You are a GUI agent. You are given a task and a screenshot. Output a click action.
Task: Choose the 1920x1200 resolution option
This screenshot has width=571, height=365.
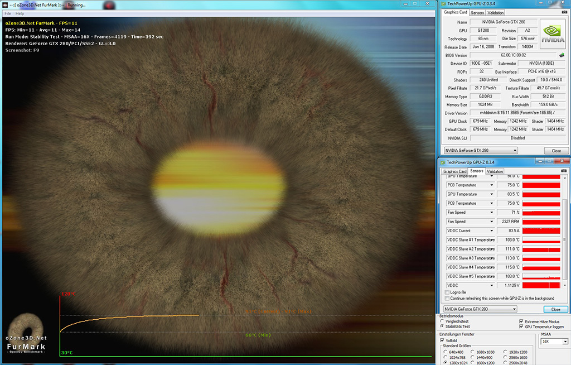tap(505, 352)
